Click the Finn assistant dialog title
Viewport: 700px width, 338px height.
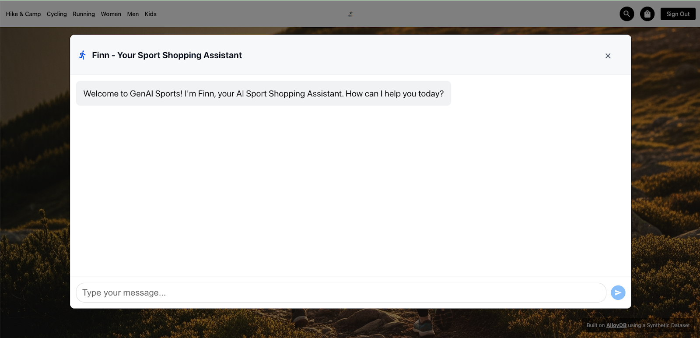point(167,55)
